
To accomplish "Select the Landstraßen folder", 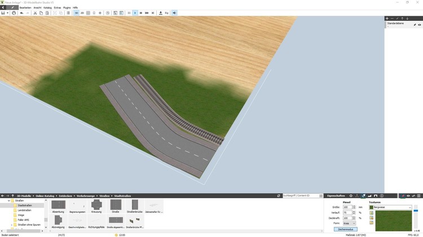I will 24,211.
